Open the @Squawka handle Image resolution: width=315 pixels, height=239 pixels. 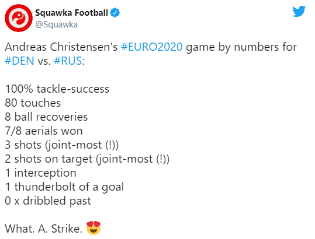click(57, 24)
